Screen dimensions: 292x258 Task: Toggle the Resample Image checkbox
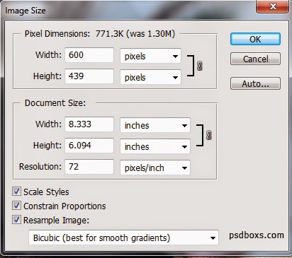[x=16, y=220]
